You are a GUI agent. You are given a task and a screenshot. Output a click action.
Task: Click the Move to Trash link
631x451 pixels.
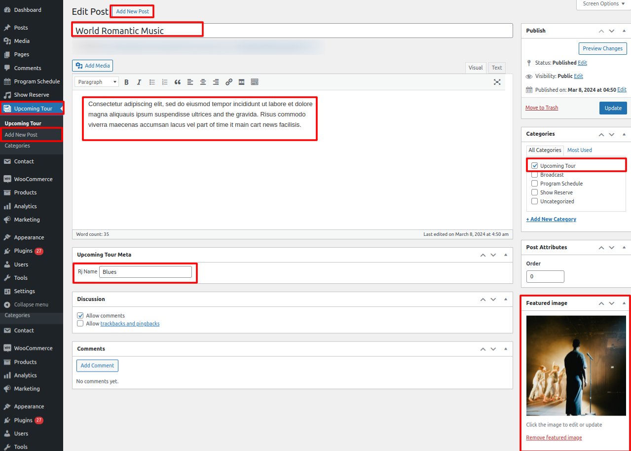tap(541, 108)
